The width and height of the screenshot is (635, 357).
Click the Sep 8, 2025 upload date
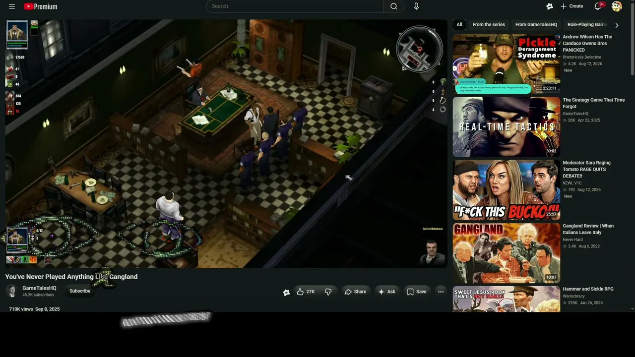[48, 309]
